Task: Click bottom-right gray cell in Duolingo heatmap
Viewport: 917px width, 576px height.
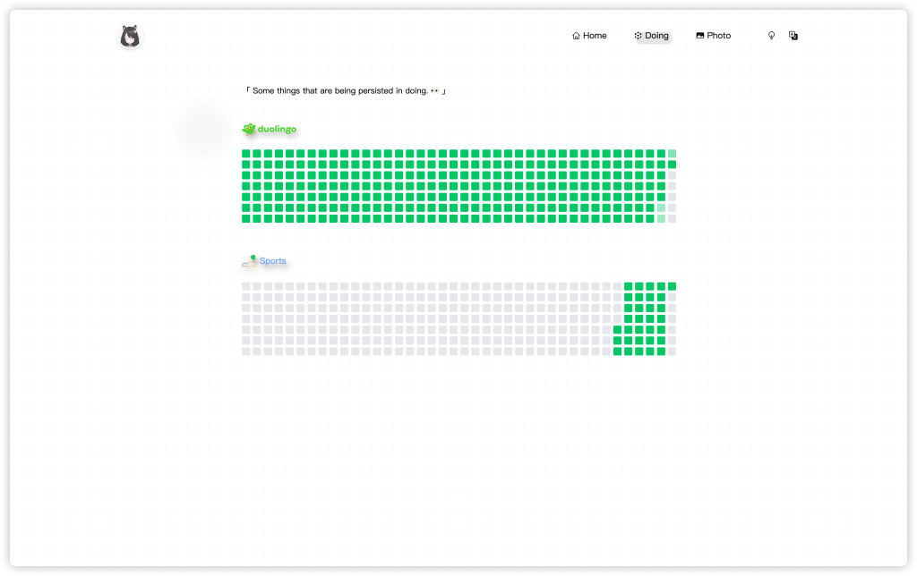Action: 672,218
